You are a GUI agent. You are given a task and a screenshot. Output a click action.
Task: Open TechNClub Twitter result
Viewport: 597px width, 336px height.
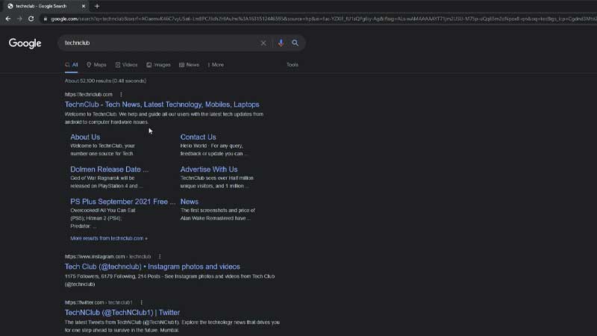tap(122, 312)
